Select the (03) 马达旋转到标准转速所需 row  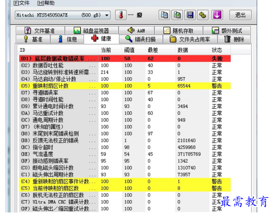coord(125,72)
